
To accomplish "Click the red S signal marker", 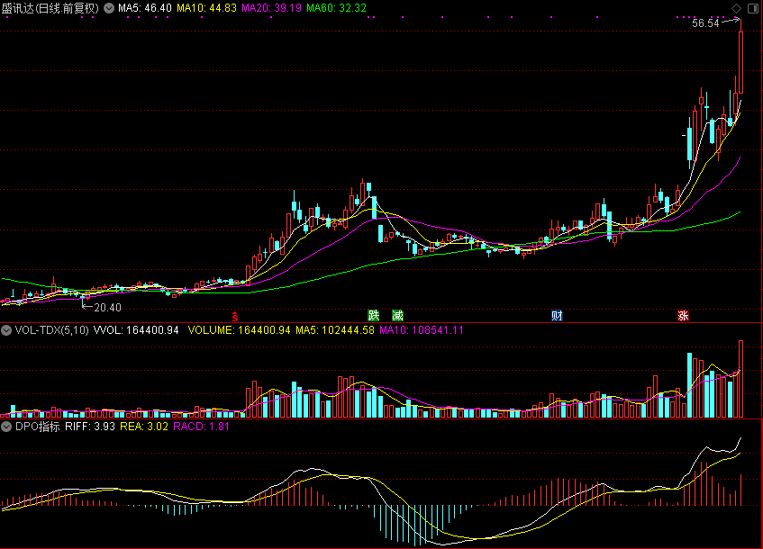I will [235, 317].
